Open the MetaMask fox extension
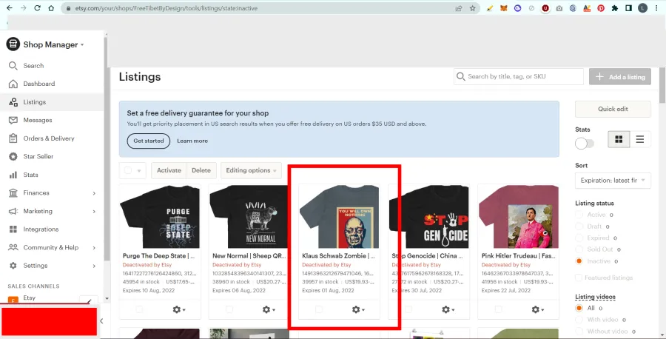The height and width of the screenshot is (339, 666). [503, 8]
